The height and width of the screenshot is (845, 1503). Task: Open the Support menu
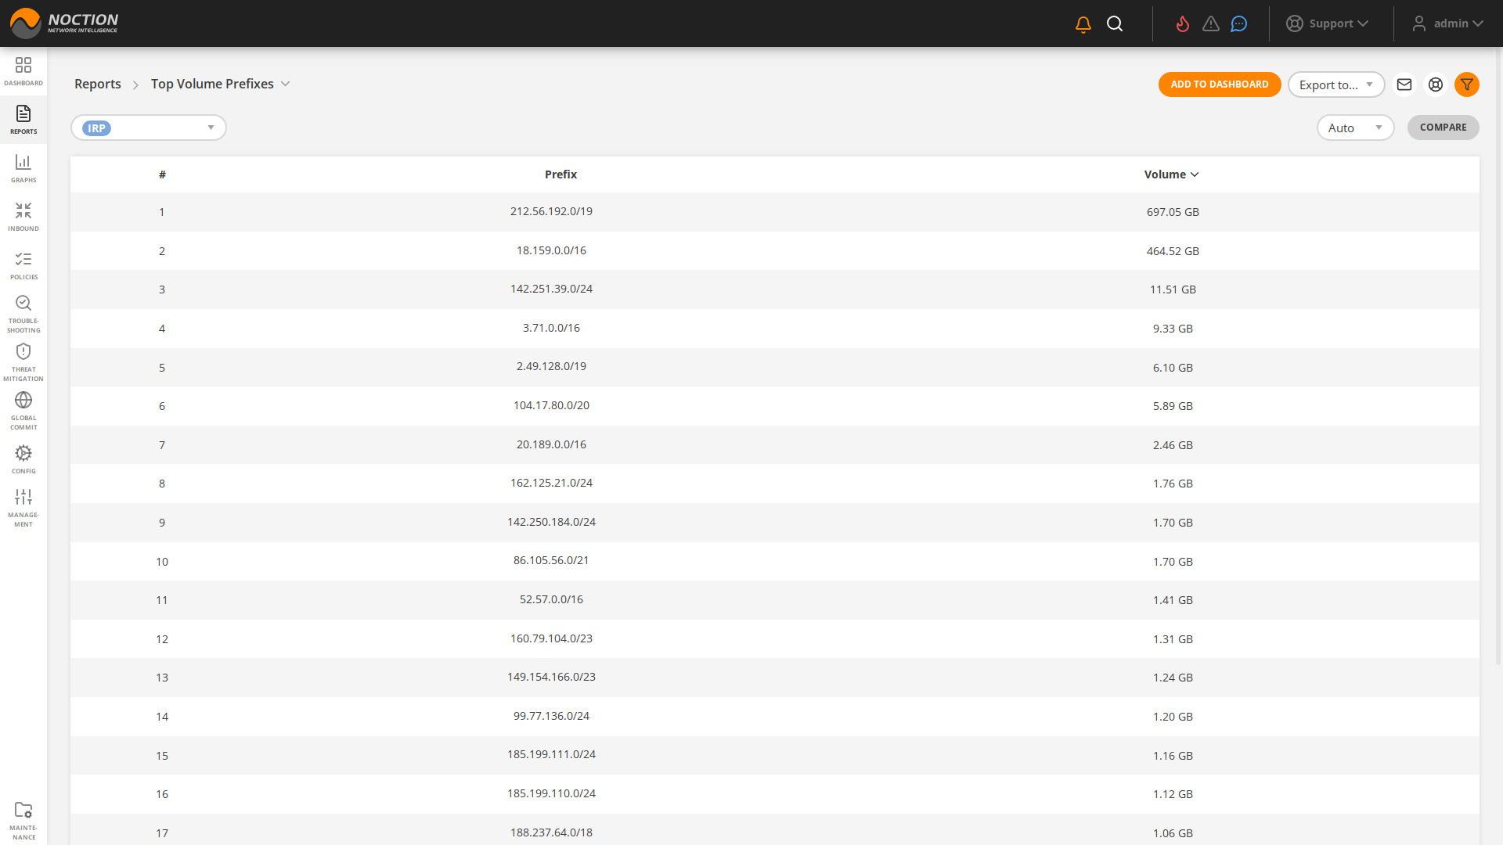1328,23
